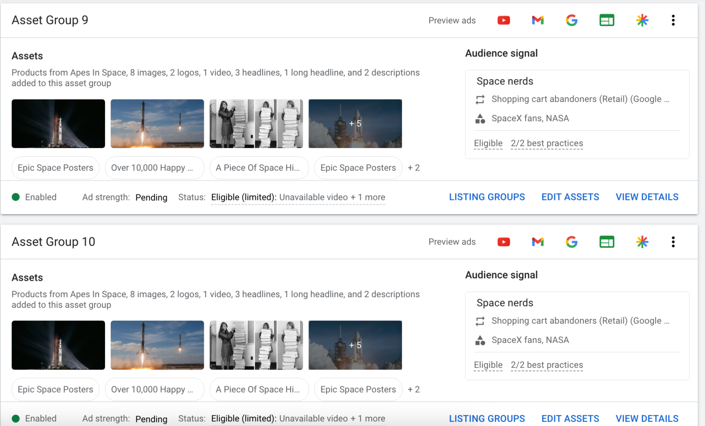The height and width of the screenshot is (426, 705).
Task: Preview Discover ad for Asset Group 10
Action: [642, 242]
